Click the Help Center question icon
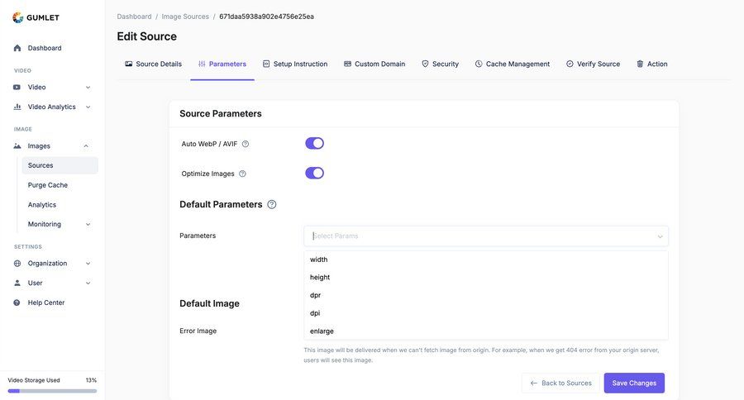 click(17, 302)
